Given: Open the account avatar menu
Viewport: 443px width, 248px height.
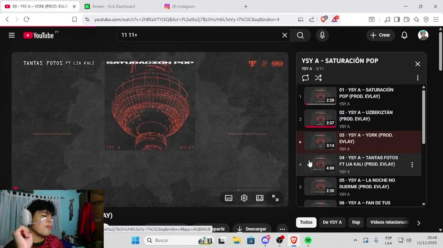Looking at the screenshot, I should (x=423, y=35).
